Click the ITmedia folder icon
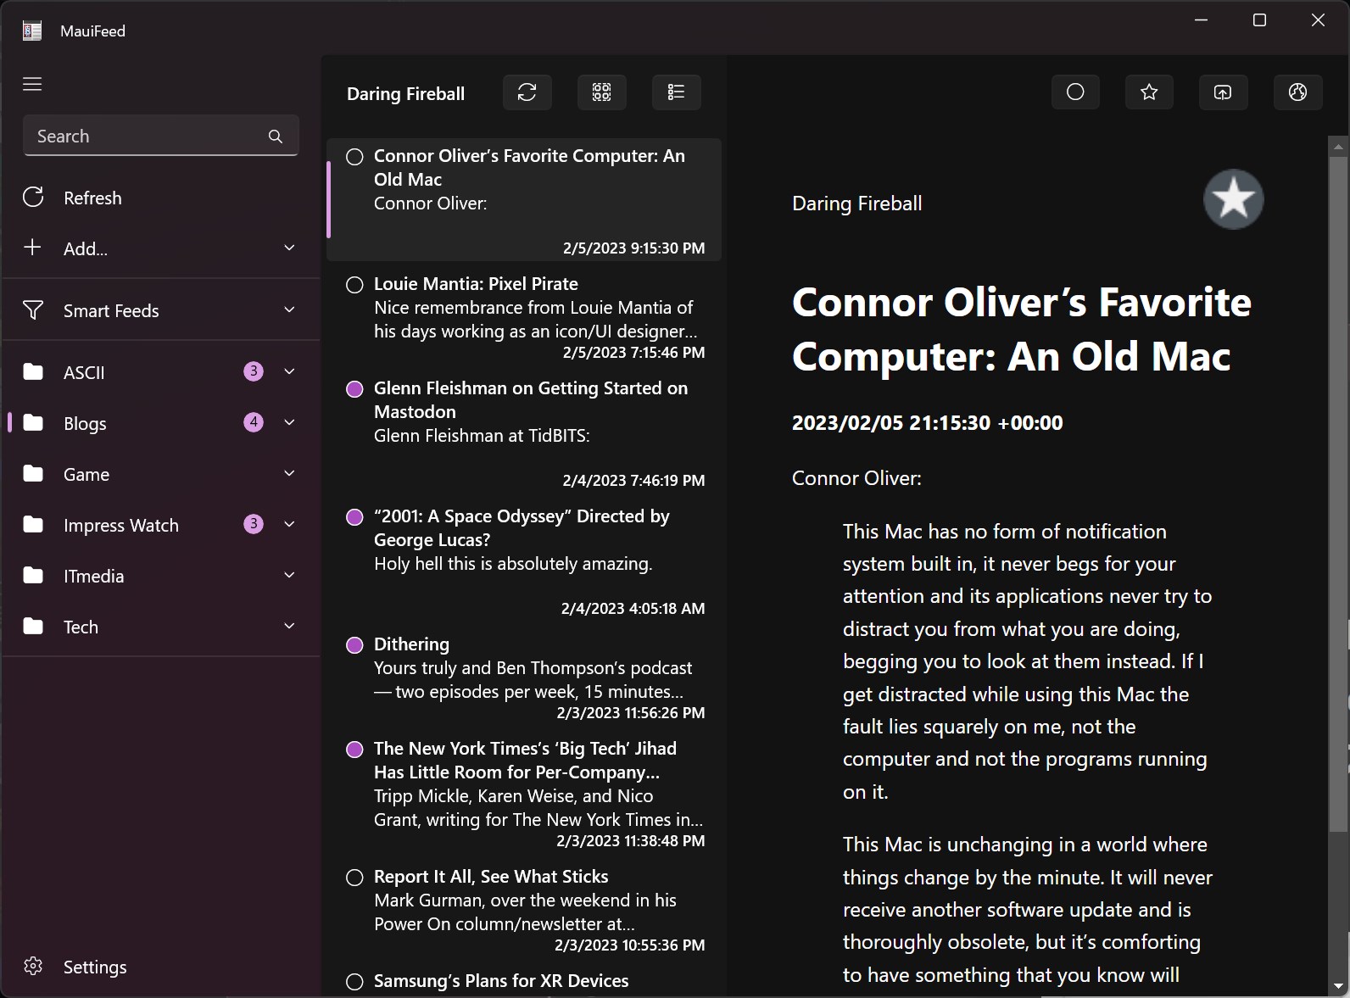 pyautogui.click(x=33, y=576)
